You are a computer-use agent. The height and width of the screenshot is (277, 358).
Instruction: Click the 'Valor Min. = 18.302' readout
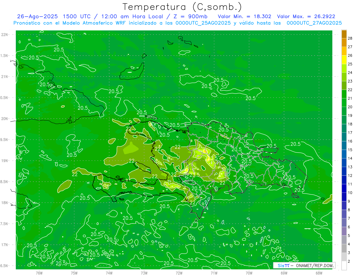(244, 16)
